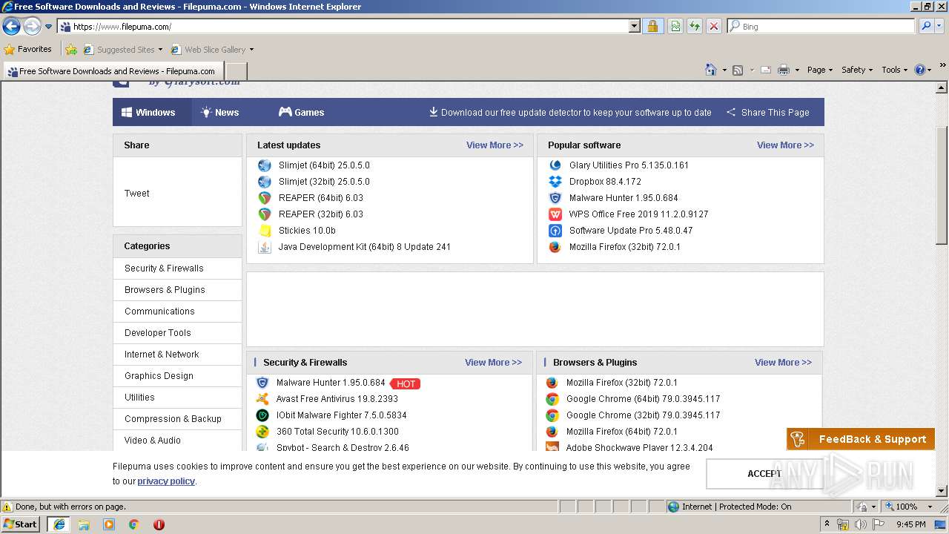Click the browser Forward arrow button

coord(32,26)
